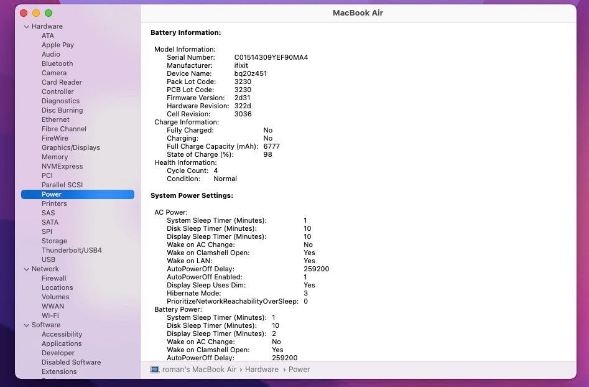Open FireWire in the sidebar

pyautogui.click(x=55, y=138)
